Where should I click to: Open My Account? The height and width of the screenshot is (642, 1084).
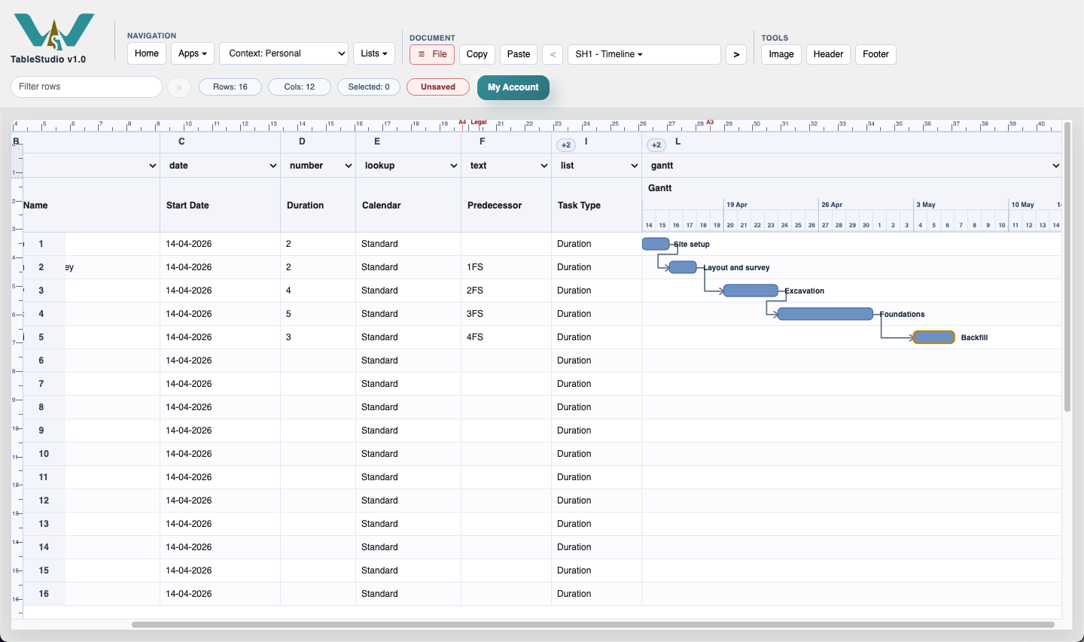click(513, 87)
